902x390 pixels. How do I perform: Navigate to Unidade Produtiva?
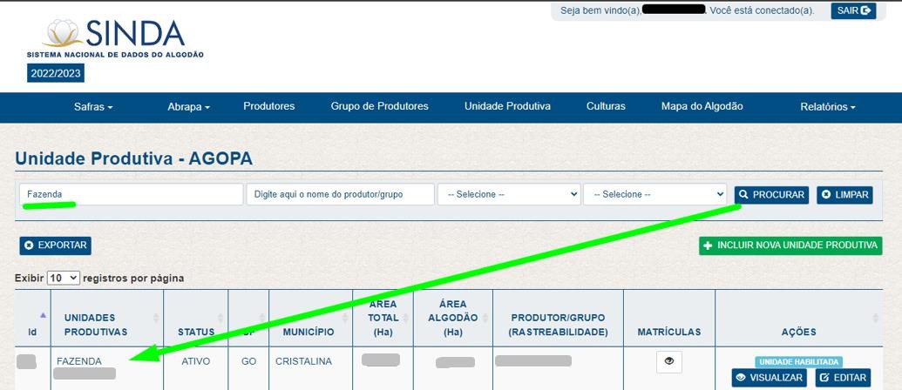pyautogui.click(x=507, y=106)
